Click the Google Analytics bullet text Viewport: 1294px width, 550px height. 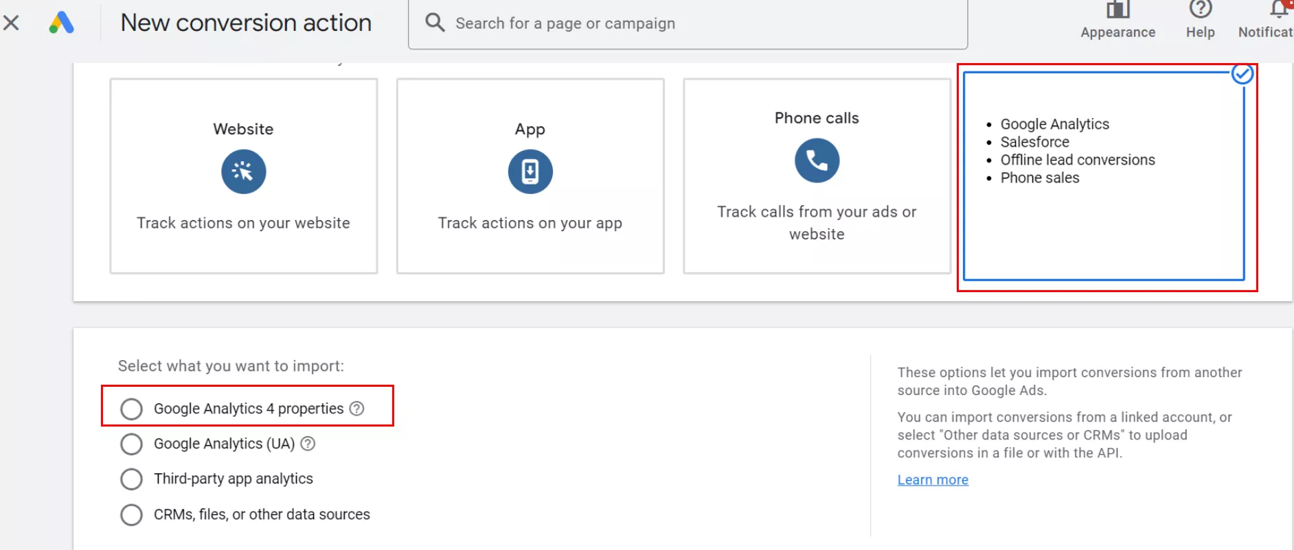tap(1054, 124)
